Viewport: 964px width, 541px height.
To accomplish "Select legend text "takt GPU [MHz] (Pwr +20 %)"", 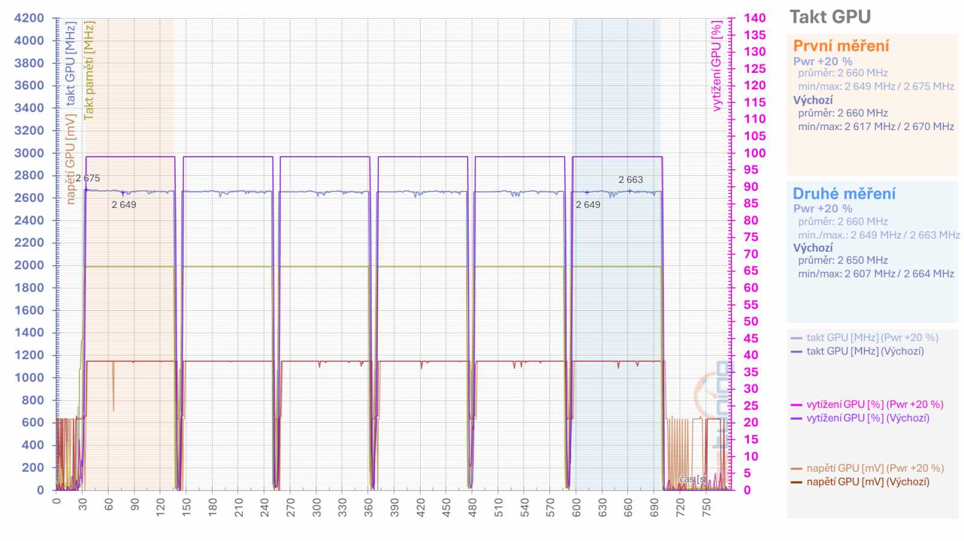I will [x=872, y=338].
